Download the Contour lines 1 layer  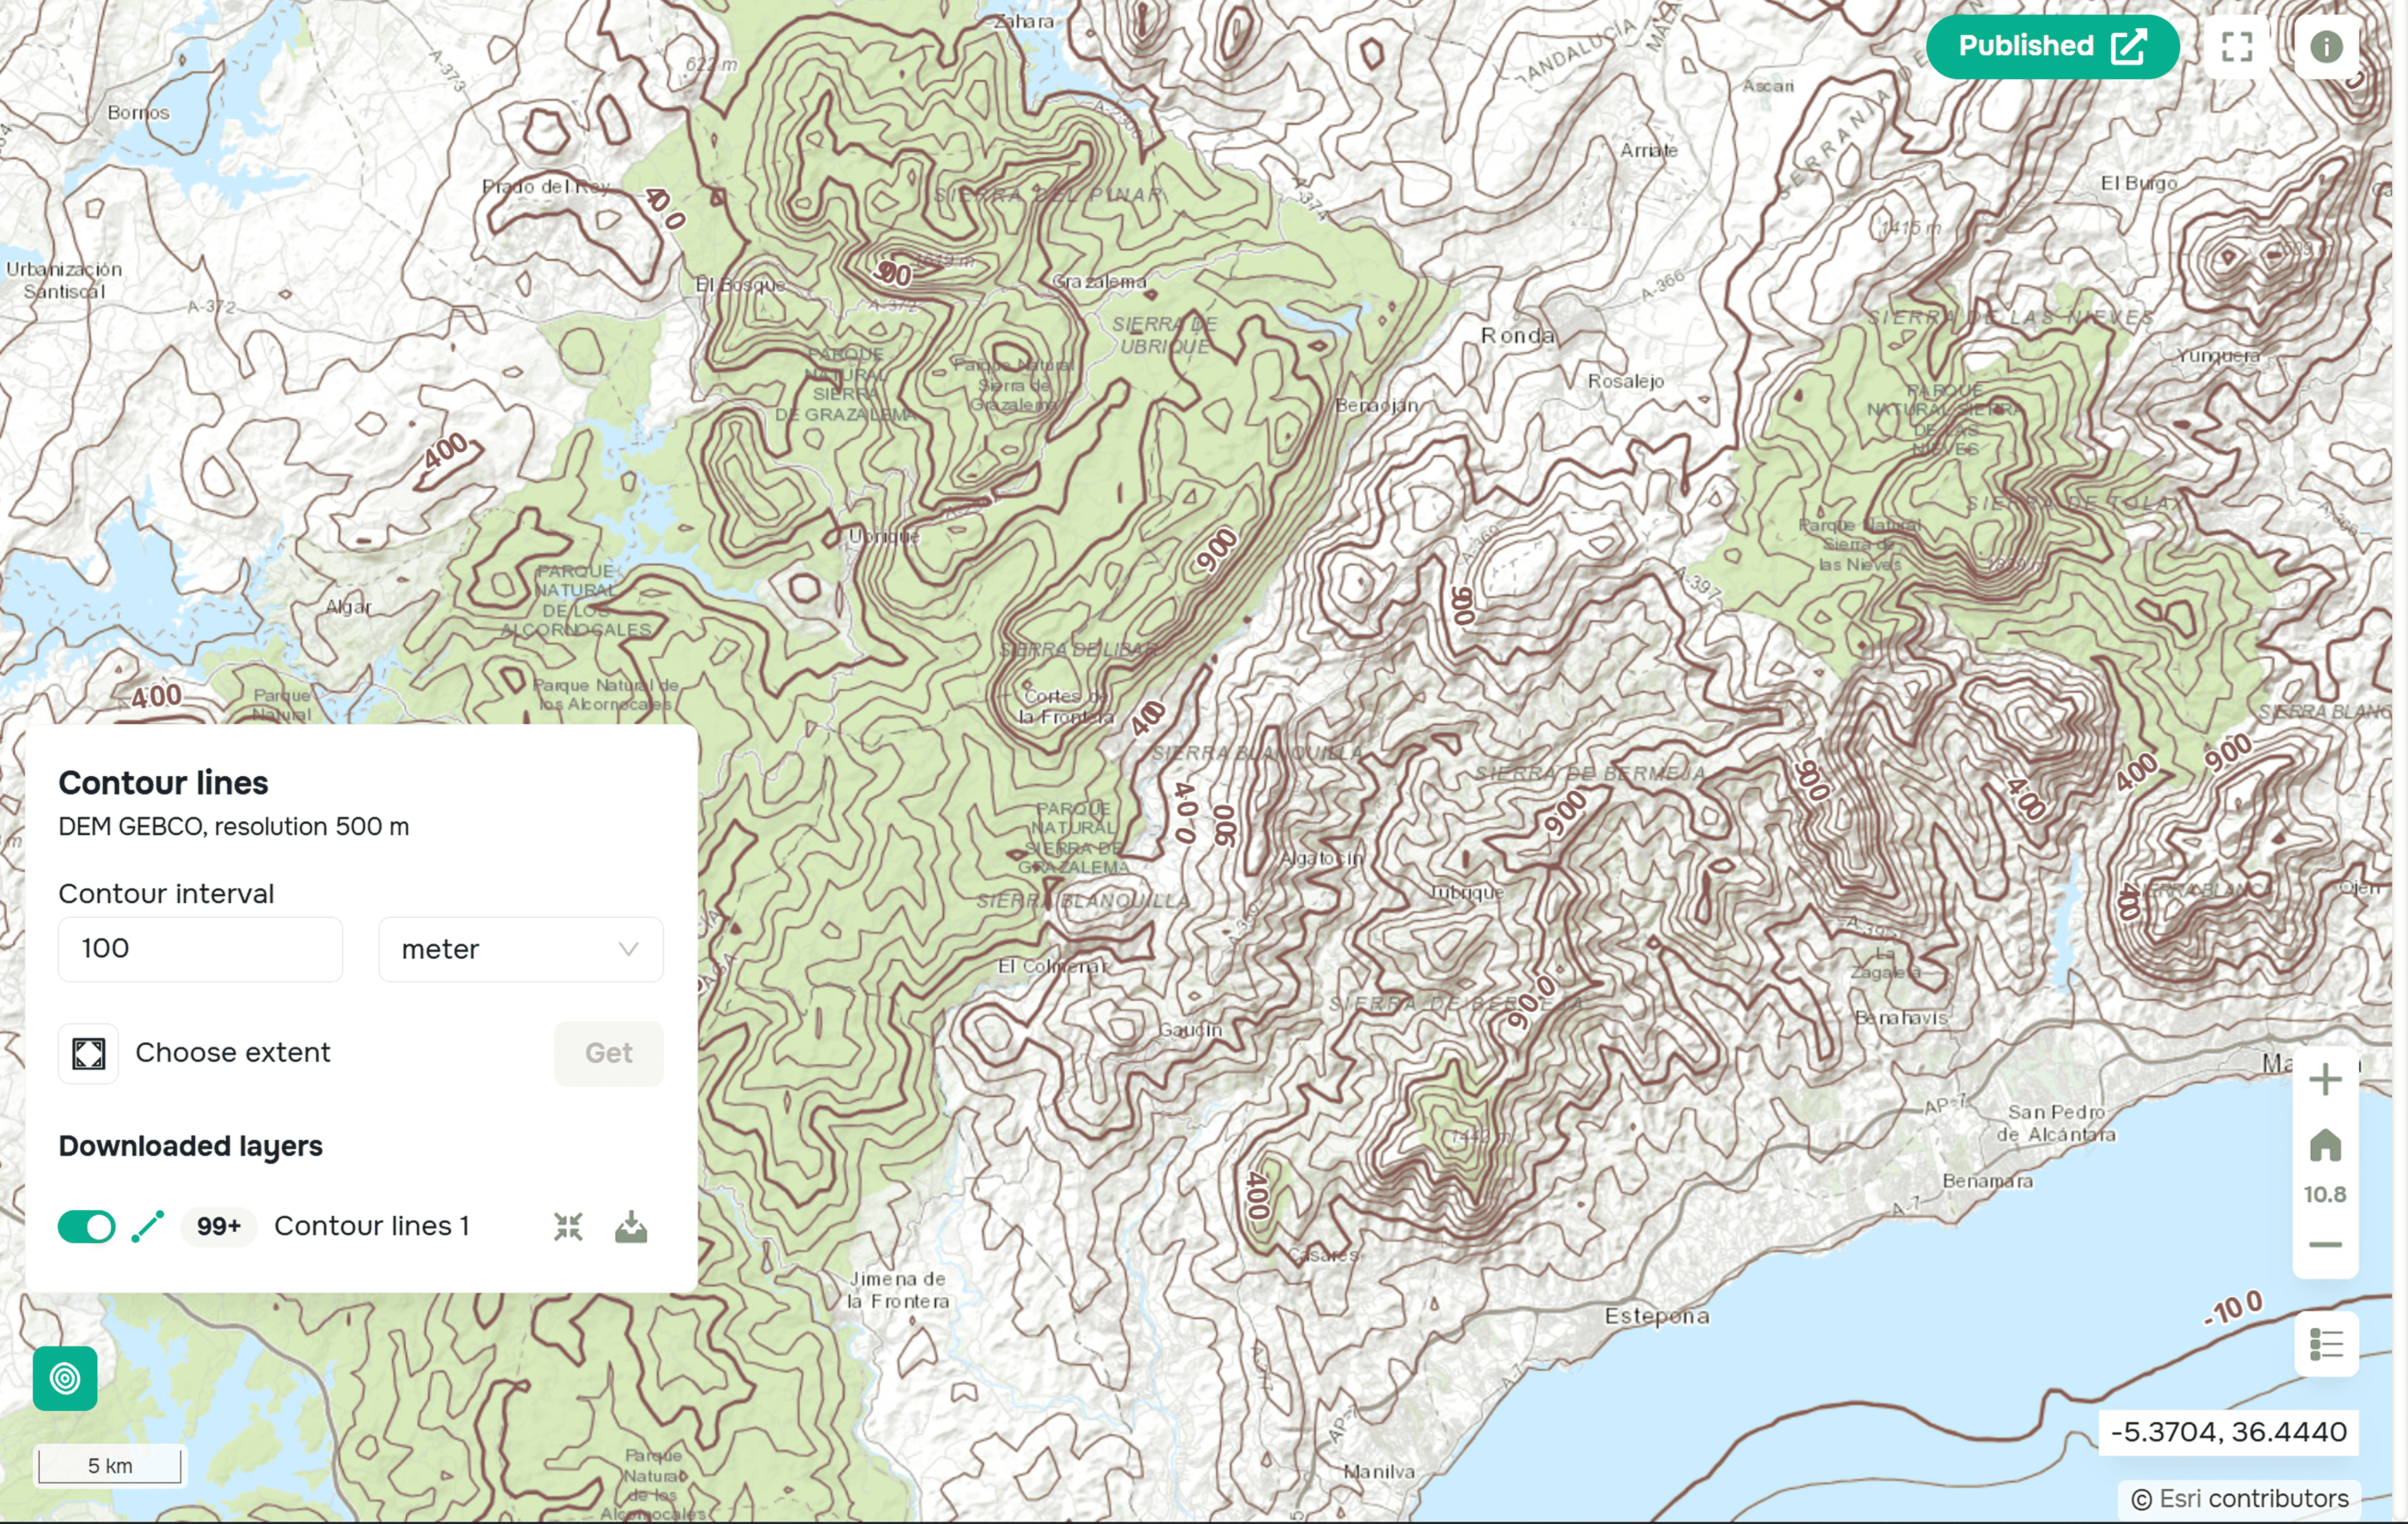pos(631,1226)
